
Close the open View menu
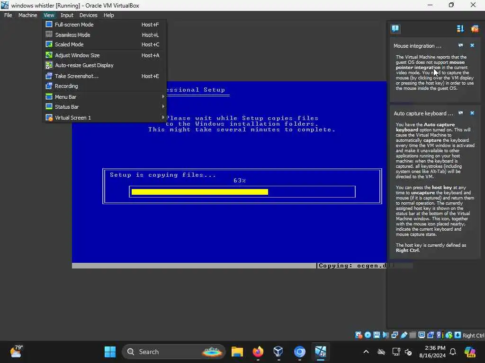click(49, 15)
